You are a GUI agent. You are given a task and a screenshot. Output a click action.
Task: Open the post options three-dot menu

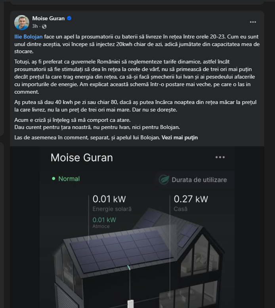tap(253, 22)
